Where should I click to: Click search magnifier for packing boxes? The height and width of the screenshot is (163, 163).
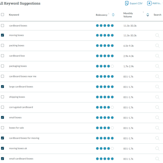[157, 46]
